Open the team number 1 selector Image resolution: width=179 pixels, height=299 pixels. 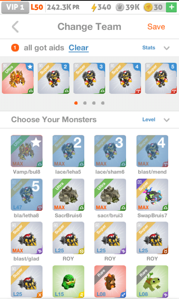tap(15, 48)
